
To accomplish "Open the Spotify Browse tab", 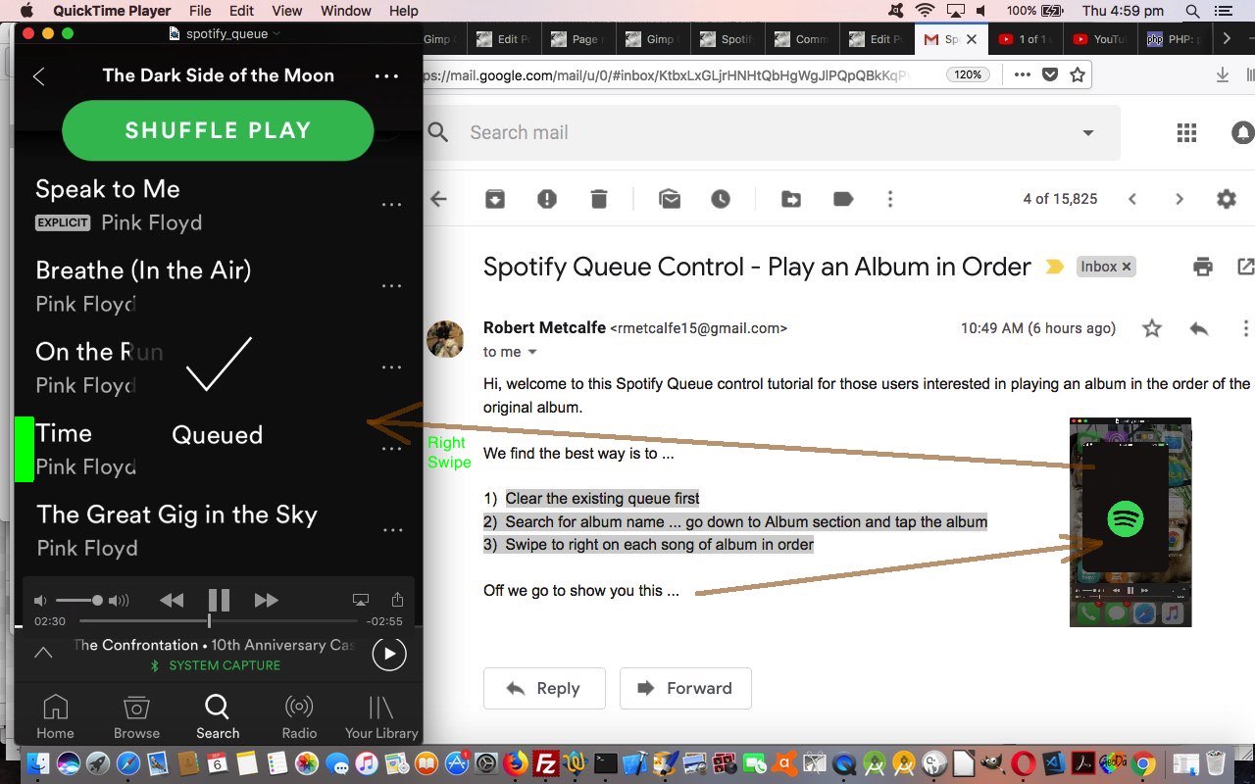I will pos(136,716).
